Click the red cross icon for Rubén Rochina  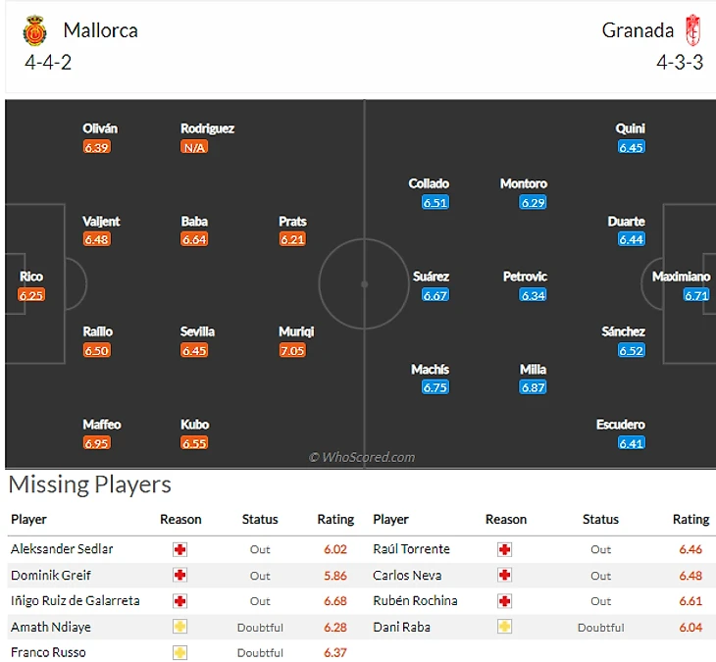(x=504, y=601)
